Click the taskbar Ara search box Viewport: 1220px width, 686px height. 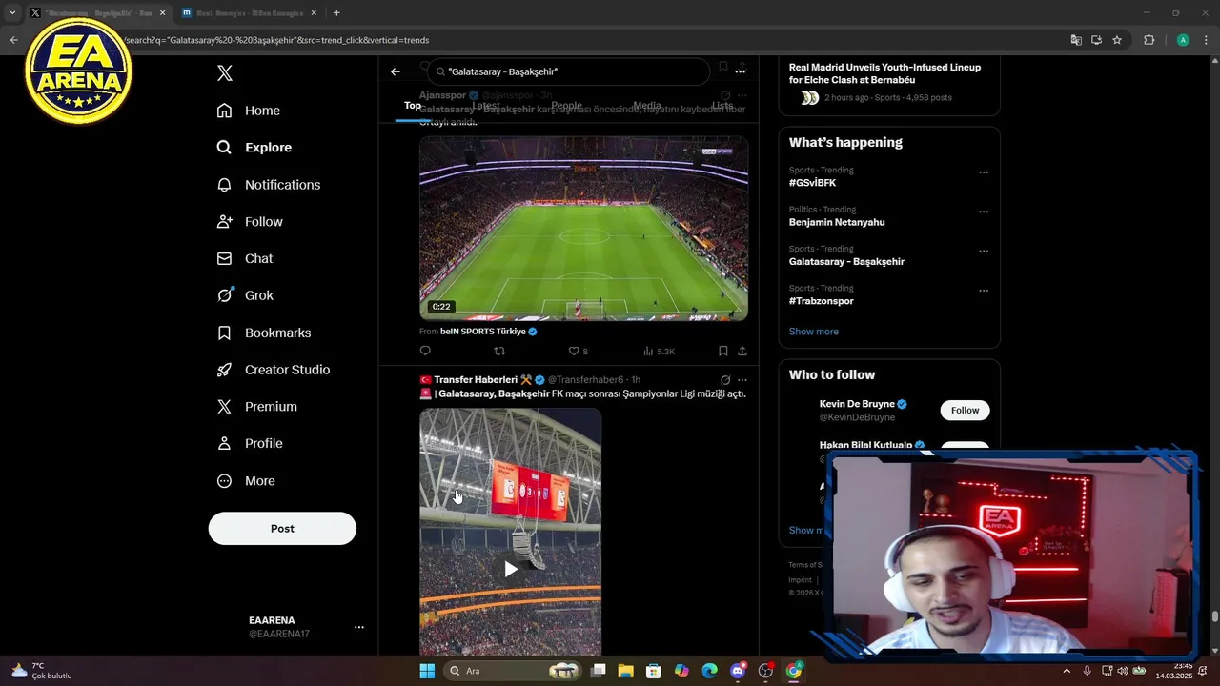point(513,671)
